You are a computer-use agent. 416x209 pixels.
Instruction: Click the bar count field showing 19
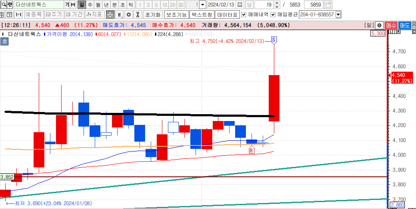tap(264, 4)
